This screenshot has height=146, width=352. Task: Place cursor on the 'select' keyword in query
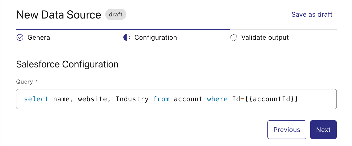tap(36, 99)
